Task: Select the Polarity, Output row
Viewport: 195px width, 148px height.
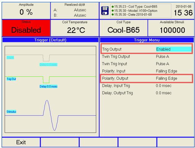Action: 147,78
